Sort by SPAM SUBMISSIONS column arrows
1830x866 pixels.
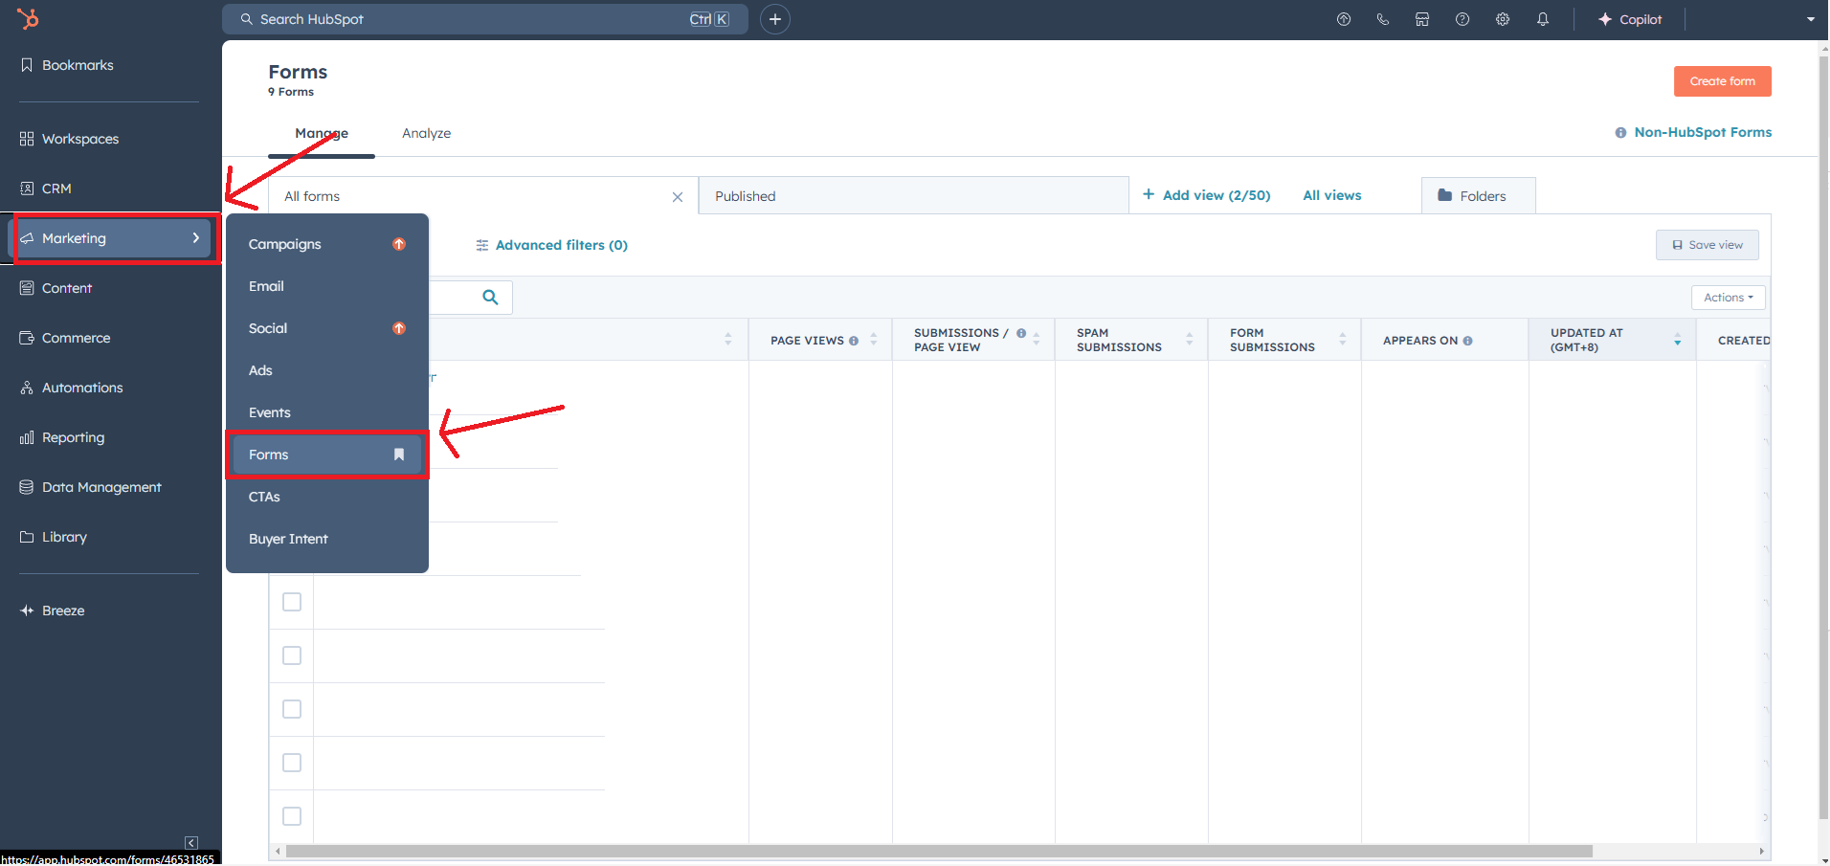click(1190, 340)
